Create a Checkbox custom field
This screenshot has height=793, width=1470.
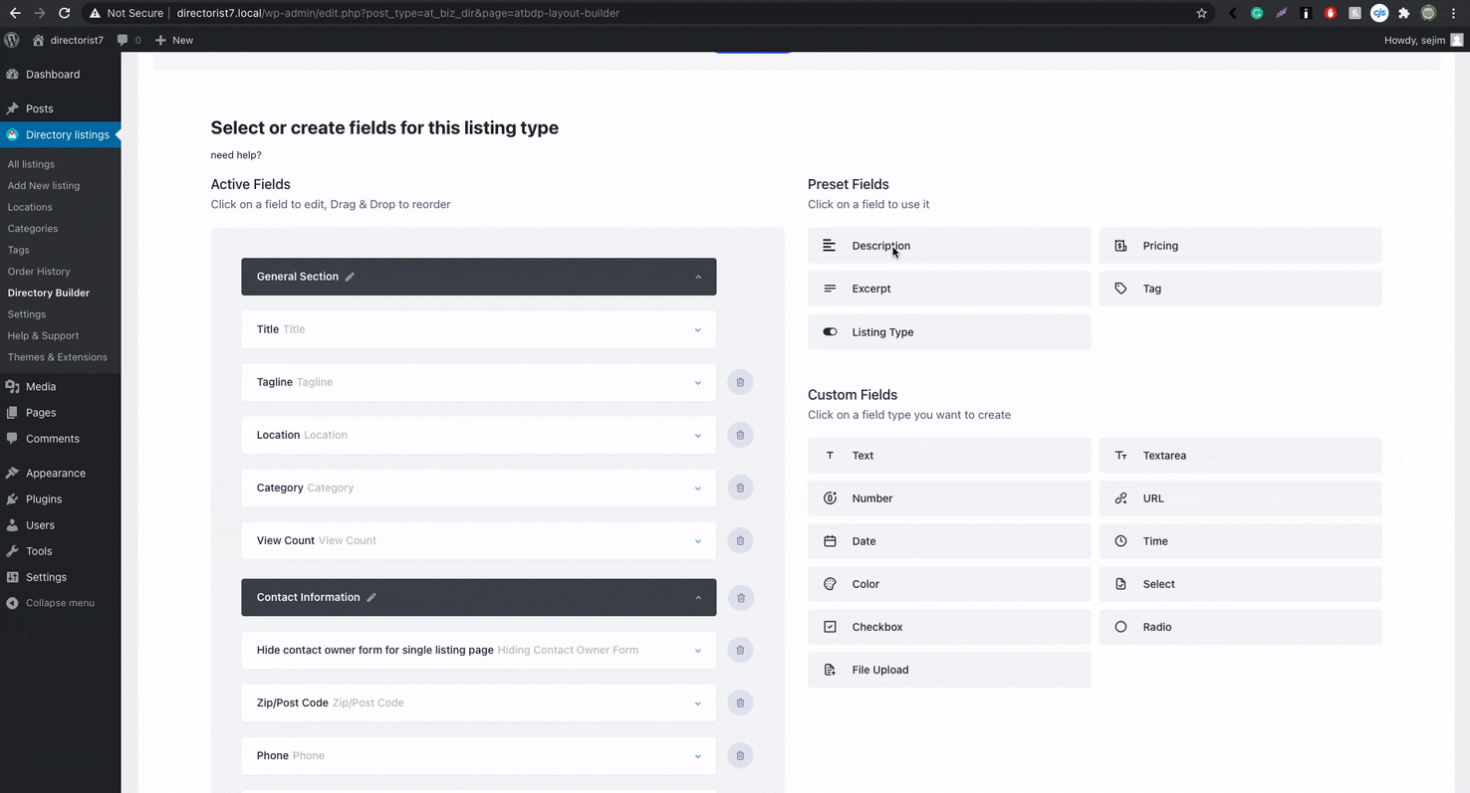point(948,627)
